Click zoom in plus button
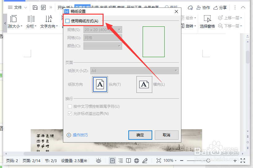The image size is (253, 168). (235, 161)
